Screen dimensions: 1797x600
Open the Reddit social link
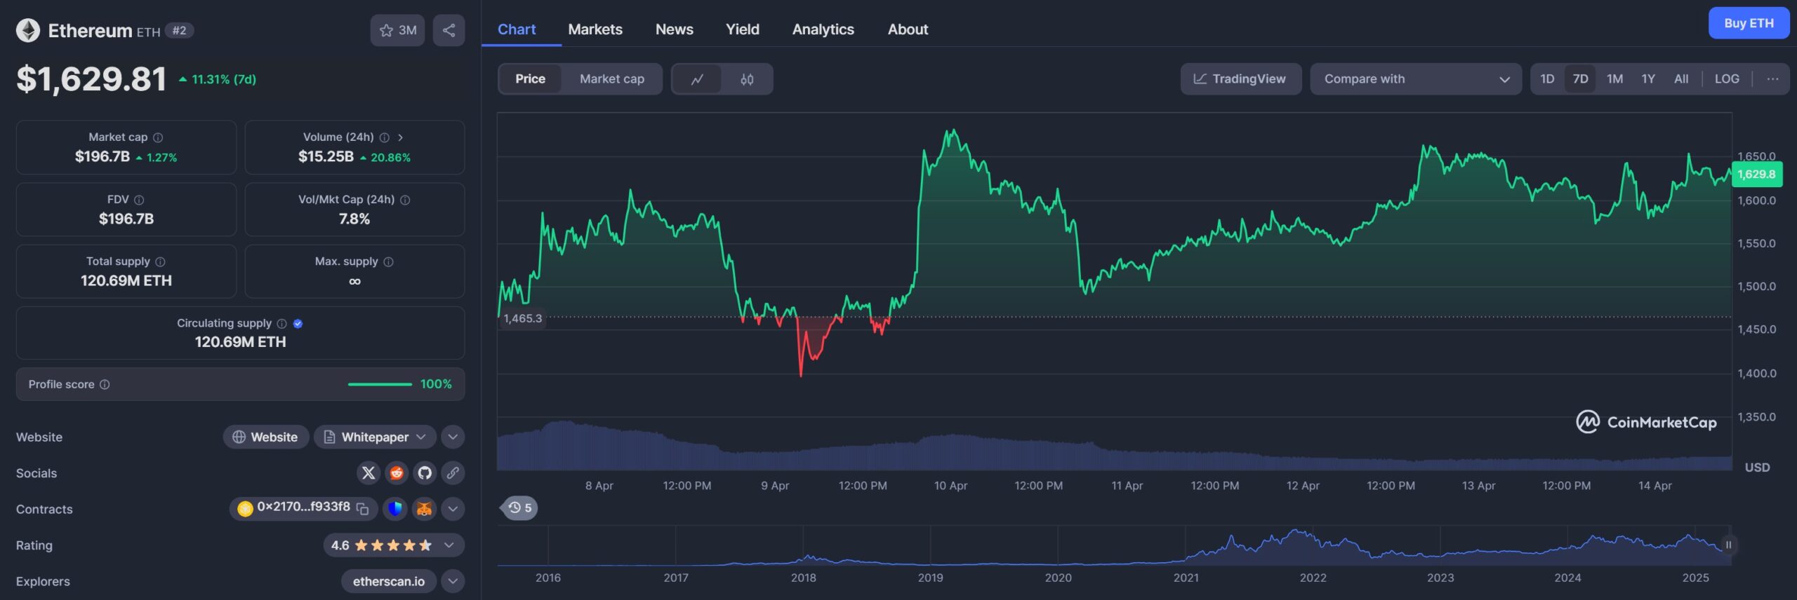(397, 473)
